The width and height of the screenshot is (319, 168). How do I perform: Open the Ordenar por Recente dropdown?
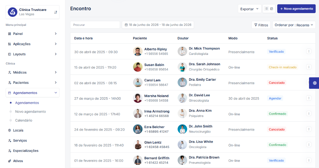(x=294, y=25)
